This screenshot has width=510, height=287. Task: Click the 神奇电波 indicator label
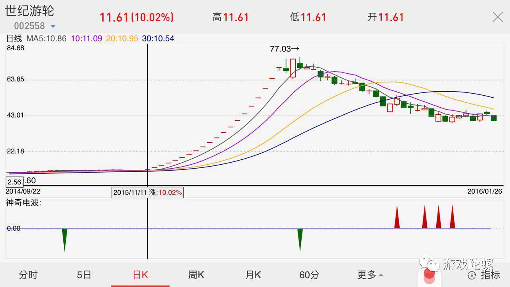point(24,202)
